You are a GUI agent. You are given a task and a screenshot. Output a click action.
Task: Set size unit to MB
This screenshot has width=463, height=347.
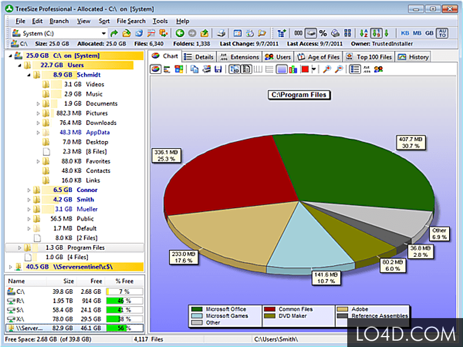pyautogui.click(x=417, y=33)
